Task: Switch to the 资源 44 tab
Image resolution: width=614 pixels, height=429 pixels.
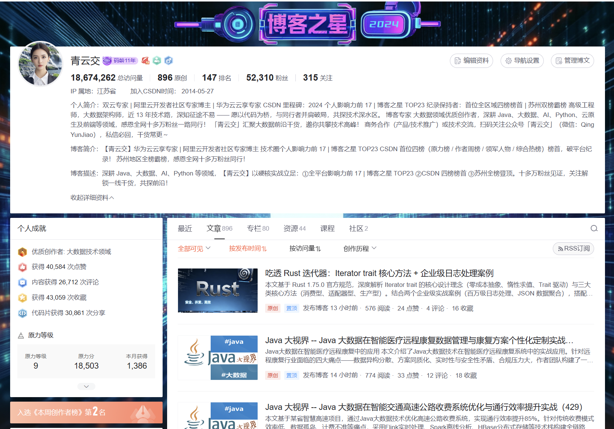Action: [294, 228]
